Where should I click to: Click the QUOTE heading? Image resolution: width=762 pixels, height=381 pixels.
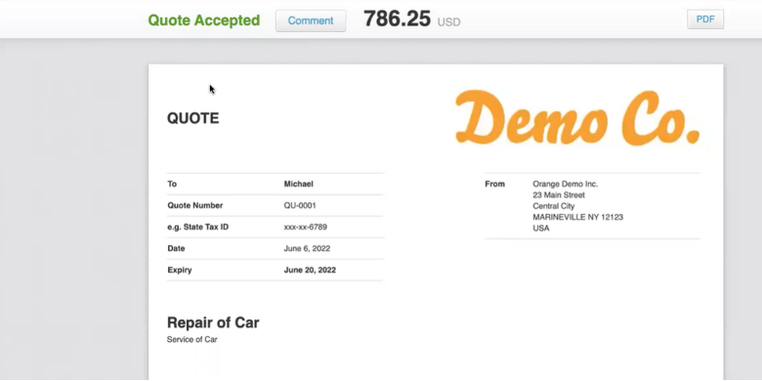pos(192,118)
